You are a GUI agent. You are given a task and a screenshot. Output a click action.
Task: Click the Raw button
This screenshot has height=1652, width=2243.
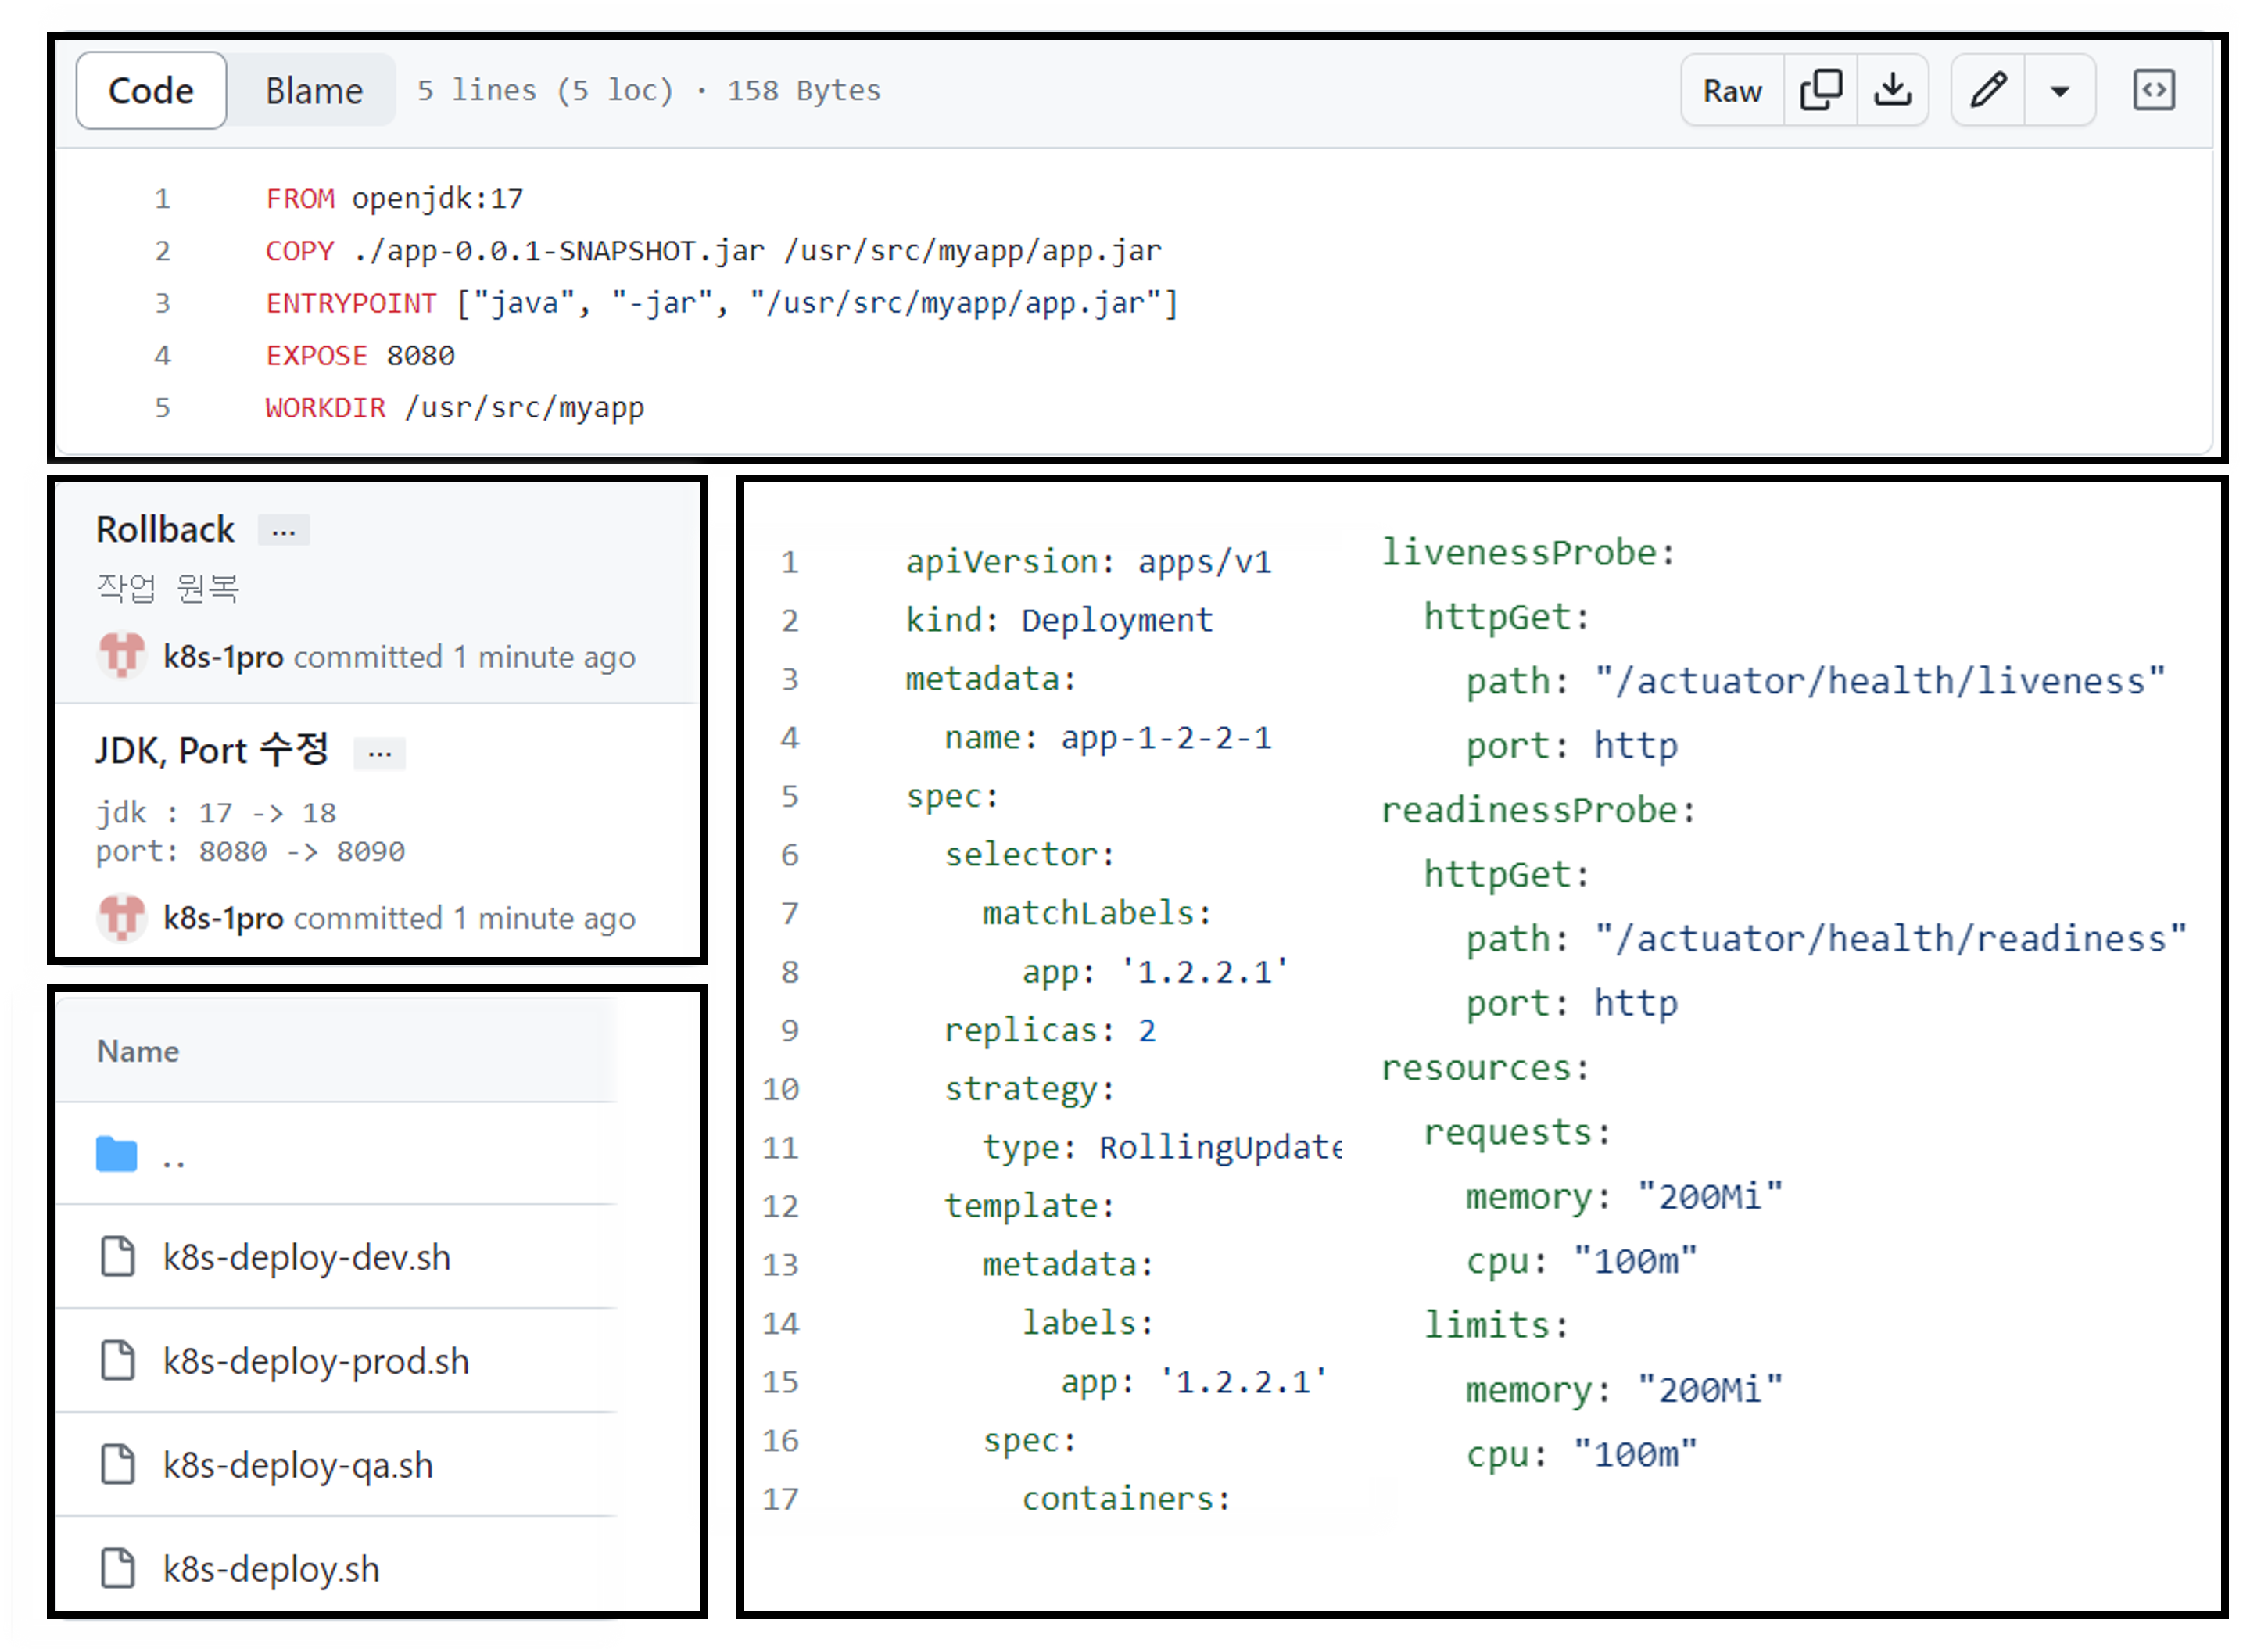(x=1732, y=91)
